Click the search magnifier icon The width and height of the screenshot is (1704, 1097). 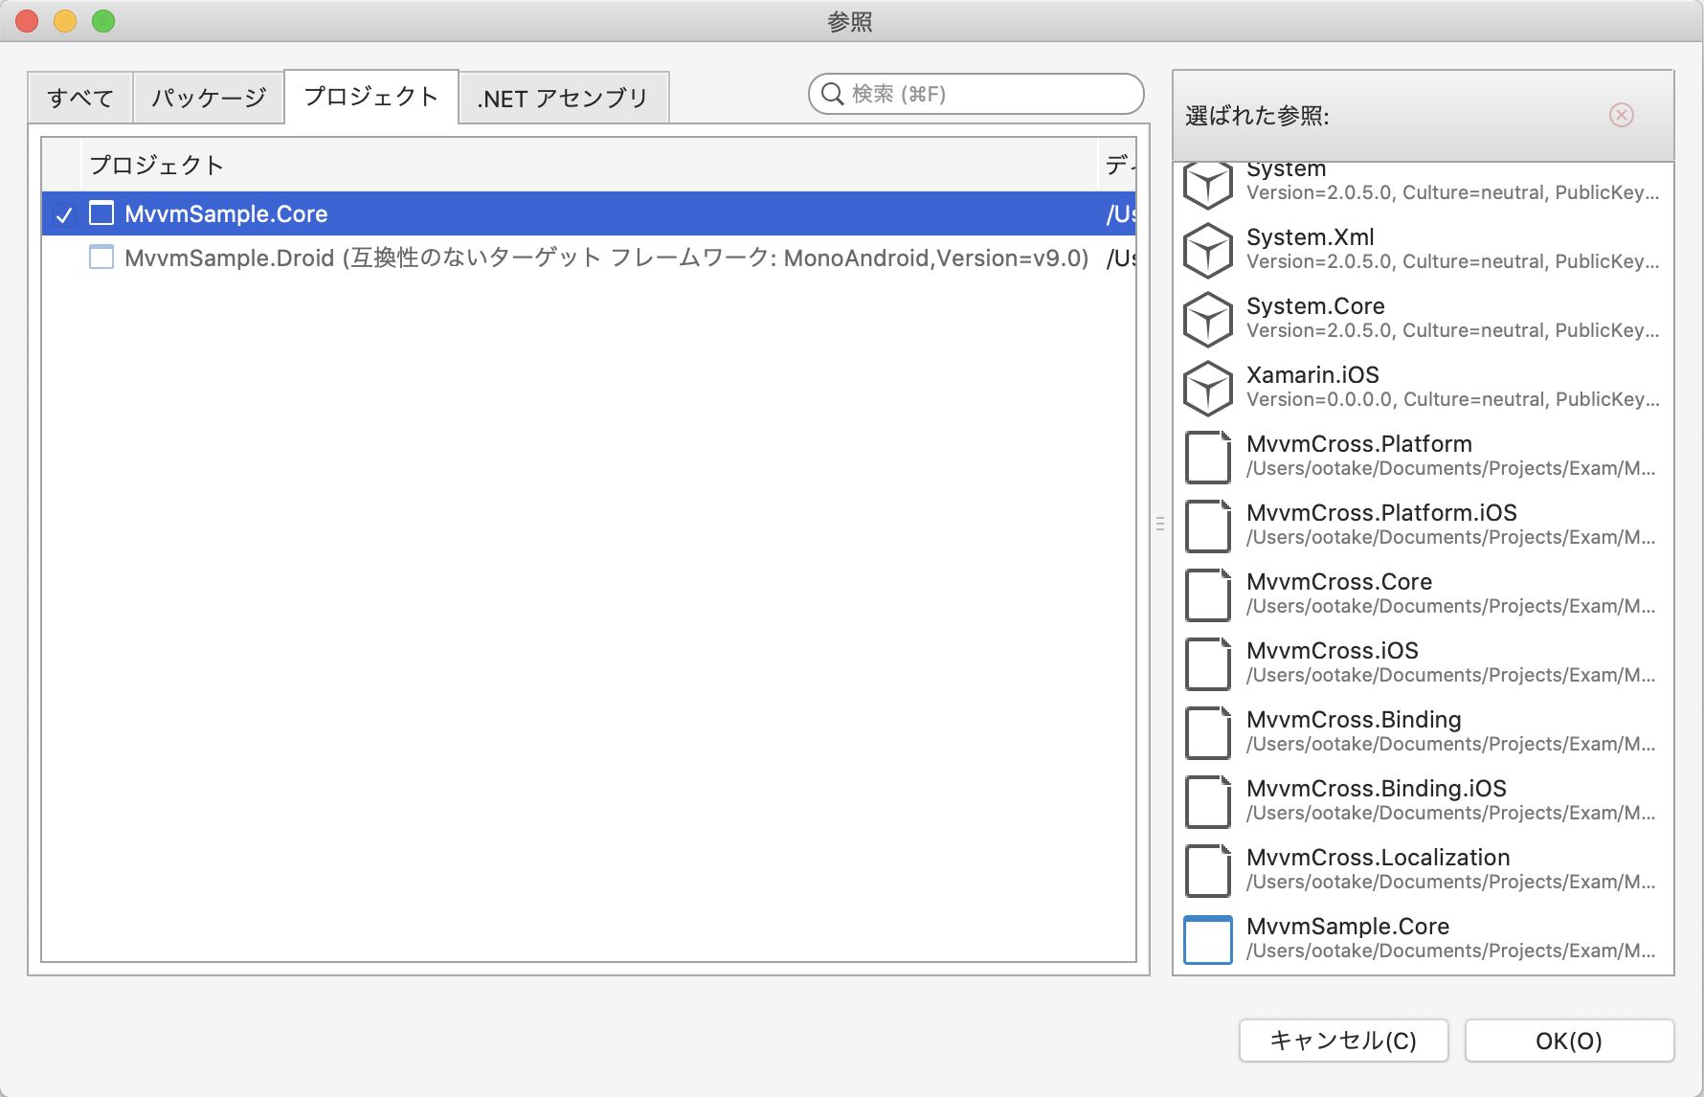(831, 94)
